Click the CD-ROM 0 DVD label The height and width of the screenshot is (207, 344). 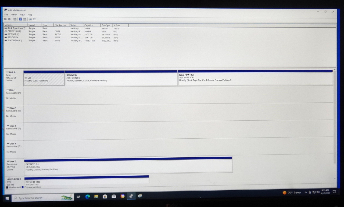point(15,182)
